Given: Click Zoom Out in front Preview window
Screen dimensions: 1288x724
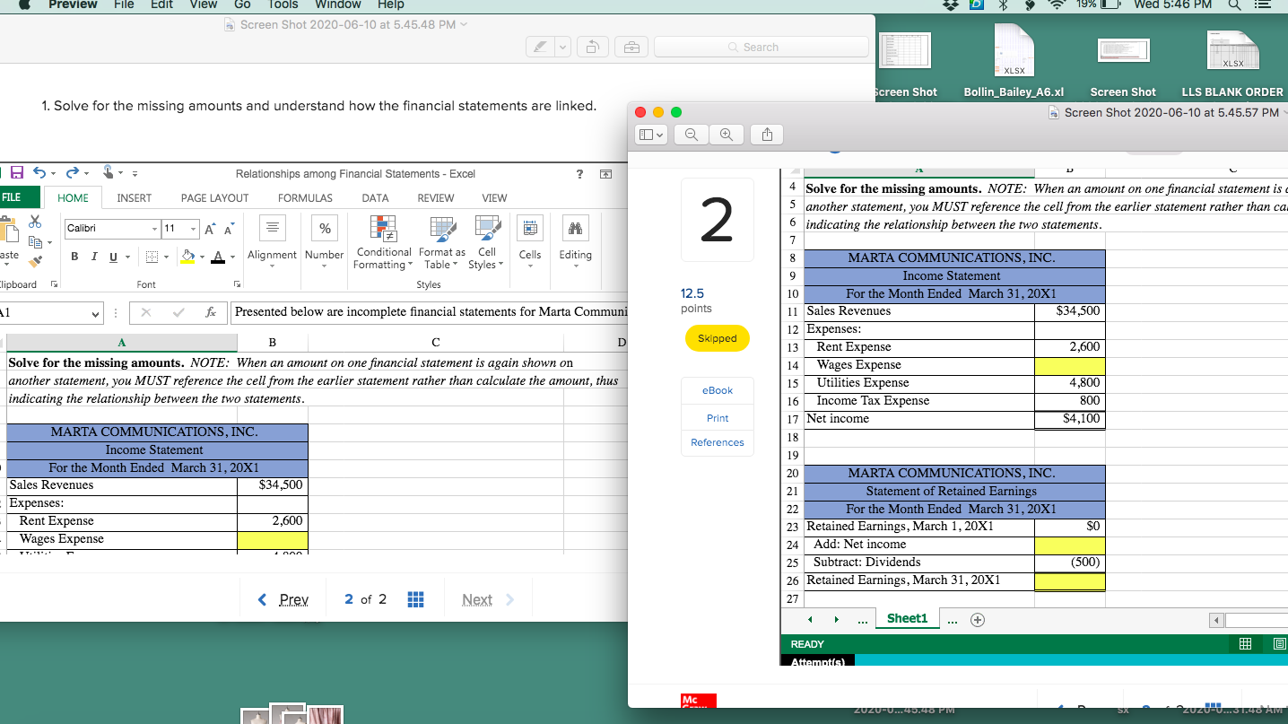Looking at the screenshot, I should [692, 135].
